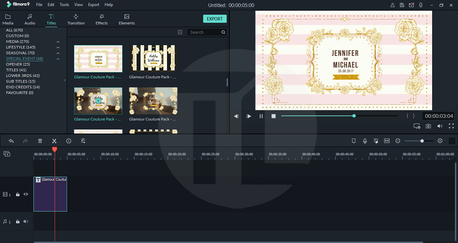
Task: Collapse the SPECIAL EVENT category
Action: point(58,58)
